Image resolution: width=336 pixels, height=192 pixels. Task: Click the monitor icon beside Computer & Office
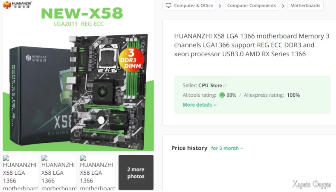tap(169, 6)
